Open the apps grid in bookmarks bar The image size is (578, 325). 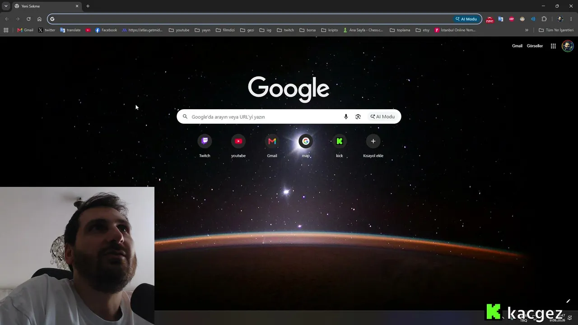(x=6, y=30)
